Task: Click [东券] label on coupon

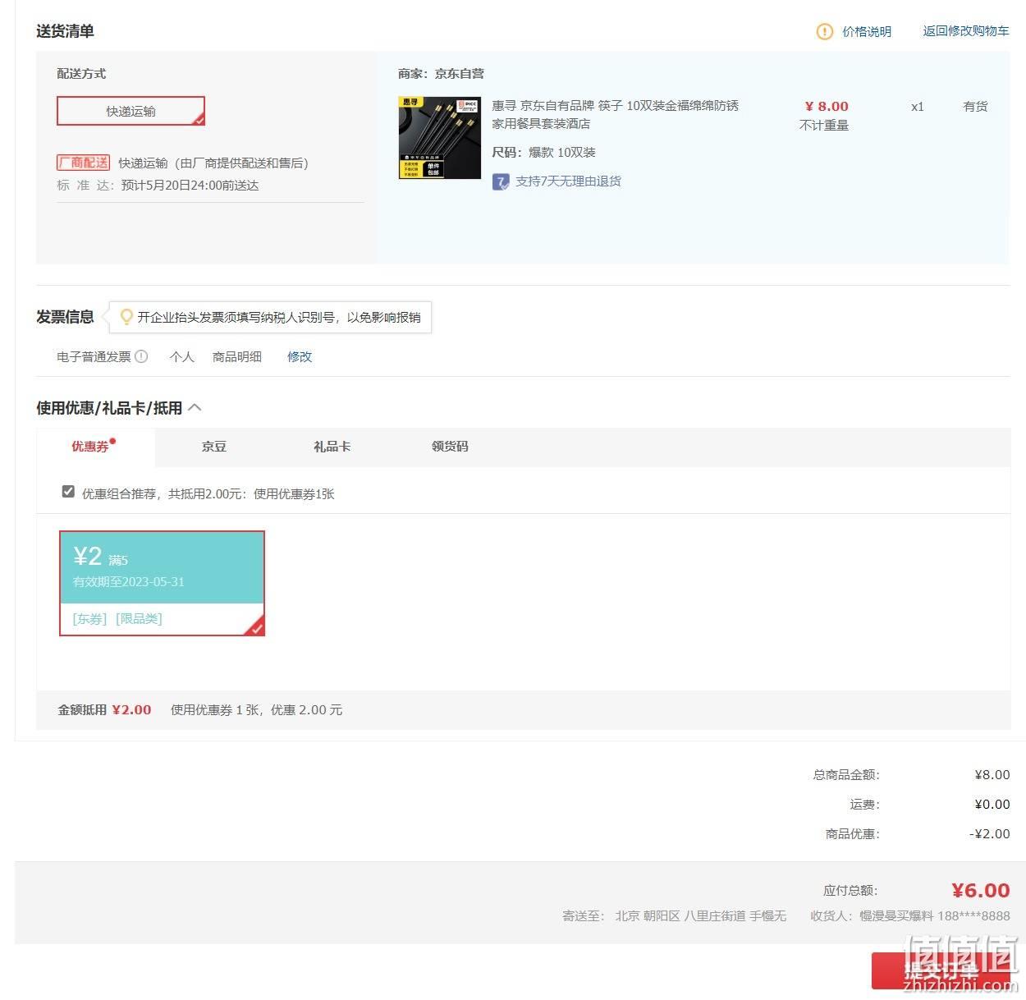Action: (90, 619)
